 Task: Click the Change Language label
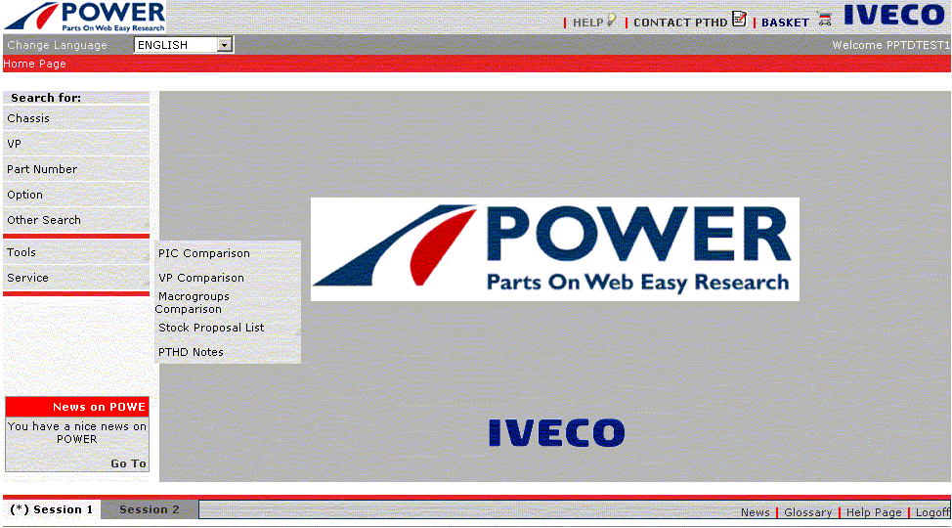click(57, 45)
